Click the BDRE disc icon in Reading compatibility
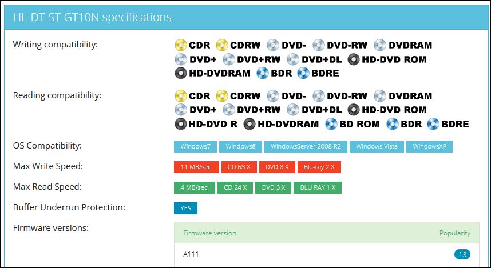 (x=433, y=124)
